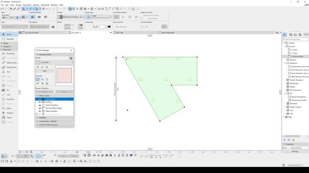Click Settings button in Navigator properties
The image size is (309, 173).
coord(295,151)
